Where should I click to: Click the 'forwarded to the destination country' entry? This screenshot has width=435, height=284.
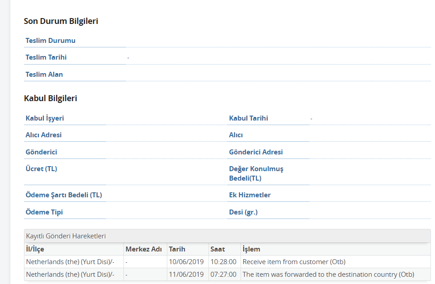point(328,275)
